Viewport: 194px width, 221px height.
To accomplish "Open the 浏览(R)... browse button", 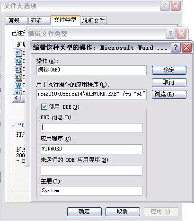I will coord(169,94).
